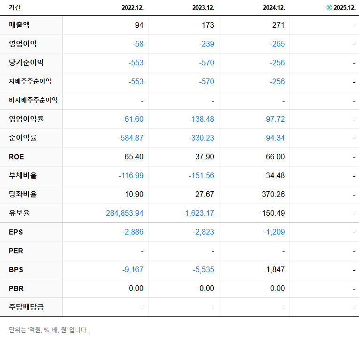Click the 주당배당금 row label
Screen dimensions: 359x337
tap(26, 307)
